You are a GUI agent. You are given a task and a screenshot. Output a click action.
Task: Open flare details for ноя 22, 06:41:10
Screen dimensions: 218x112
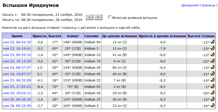(17, 42)
